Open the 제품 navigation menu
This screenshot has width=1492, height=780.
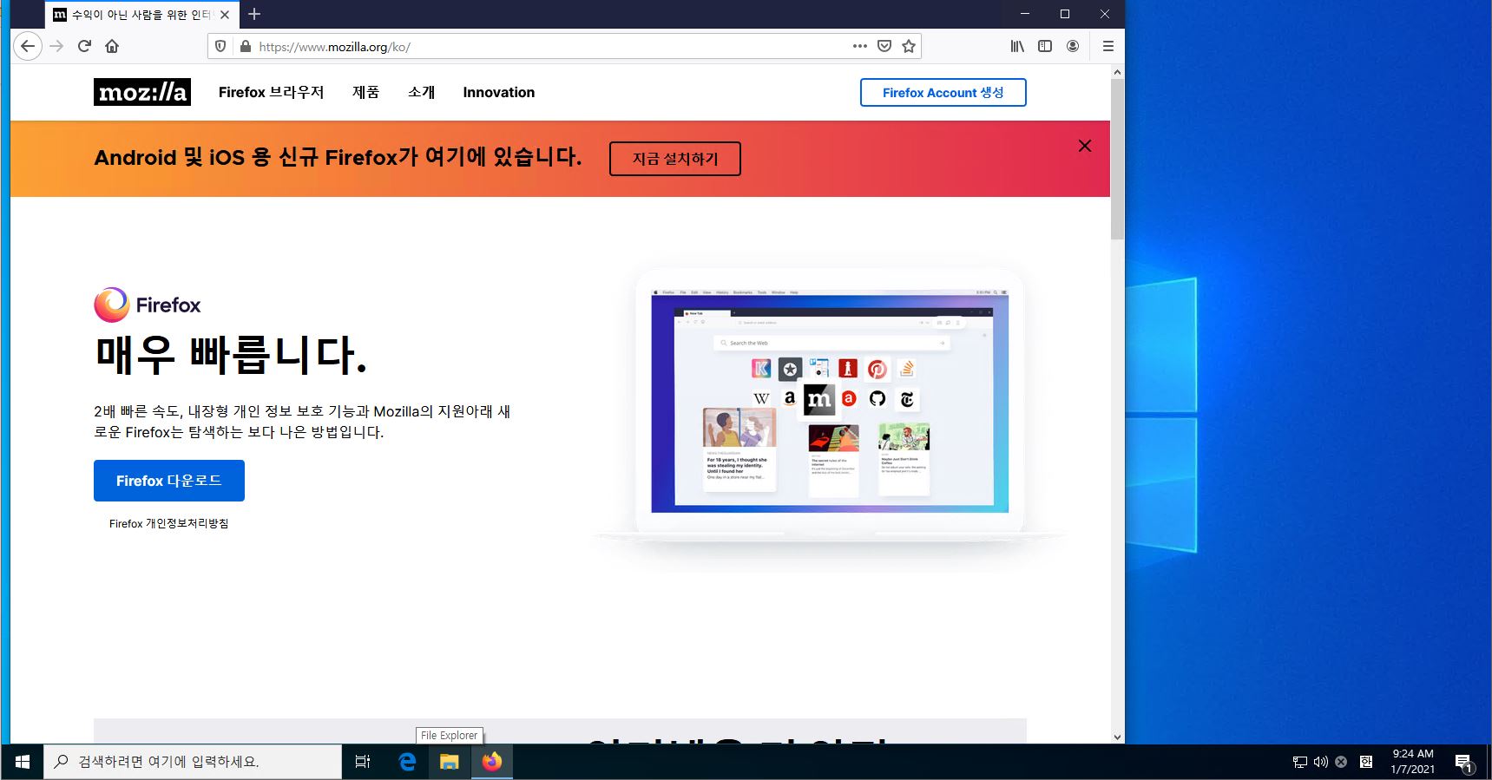pos(365,92)
